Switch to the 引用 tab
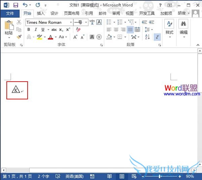 click(x=89, y=13)
